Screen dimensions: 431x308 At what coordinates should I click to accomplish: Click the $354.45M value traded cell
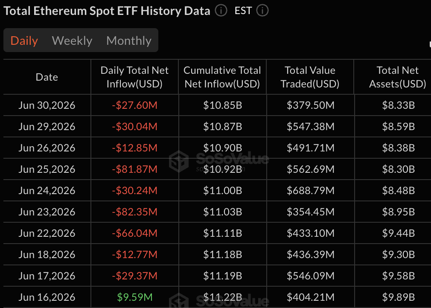pos(311,212)
